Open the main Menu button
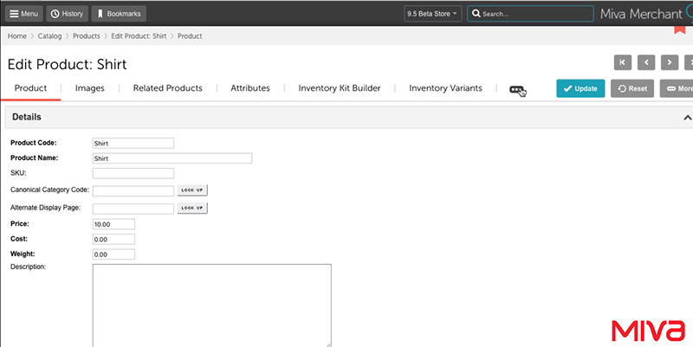The width and height of the screenshot is (693, 347). click(x=23, y=14)
